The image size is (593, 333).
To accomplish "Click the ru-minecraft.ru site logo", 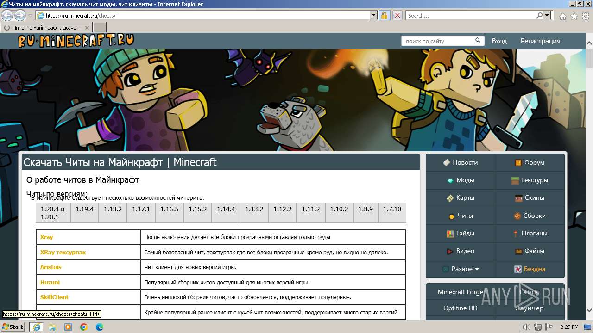I will (76, 41).
